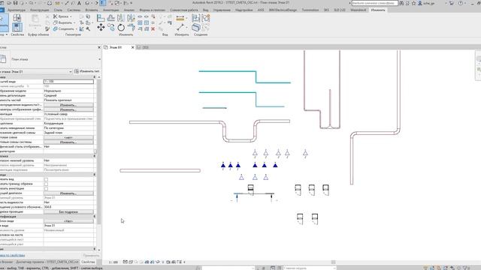Click the Aligned Dimension measure icon
The height and width of the screenshot is (270, 481).
pyautogui.click(x=180, y=19)
